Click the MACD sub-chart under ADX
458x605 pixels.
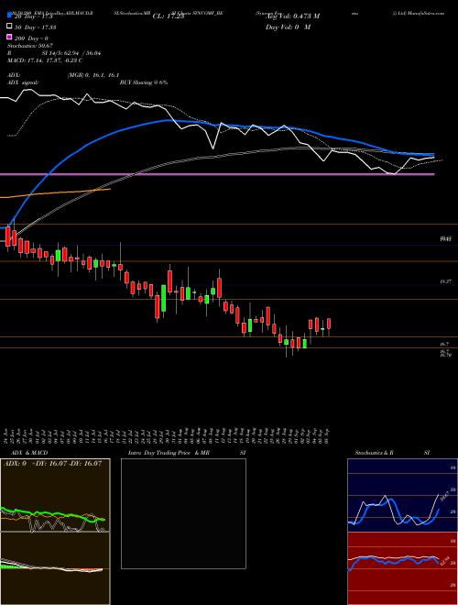coord(55,568)
